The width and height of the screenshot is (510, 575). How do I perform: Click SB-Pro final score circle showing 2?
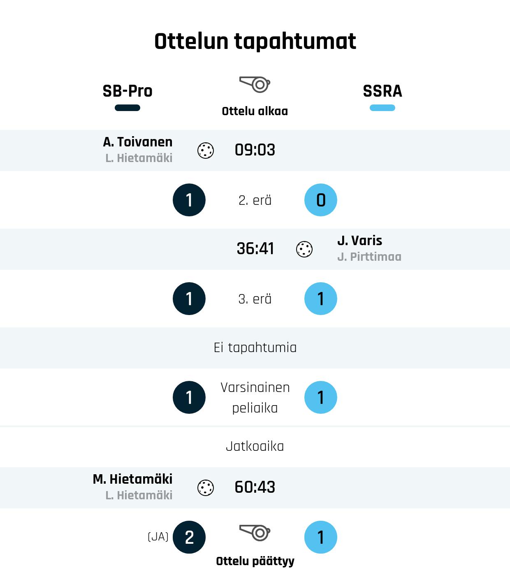click(x=189, y=537)
